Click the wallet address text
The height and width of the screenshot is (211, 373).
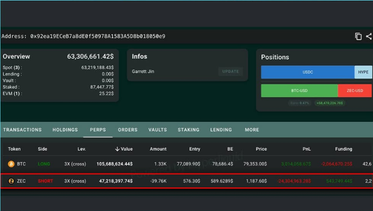[98, 36]
